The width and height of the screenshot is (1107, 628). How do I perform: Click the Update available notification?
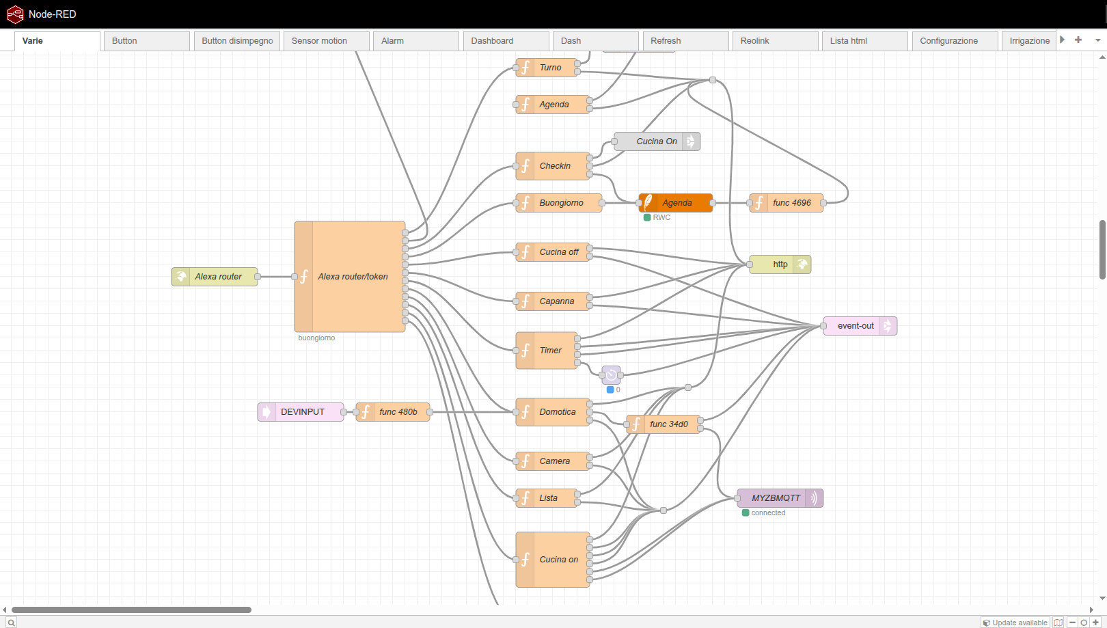point(1015,623)
